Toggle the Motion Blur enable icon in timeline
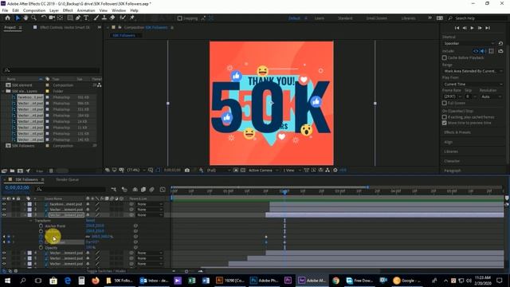510x287 pixels. pyautogui.click(x=152, y=190)
